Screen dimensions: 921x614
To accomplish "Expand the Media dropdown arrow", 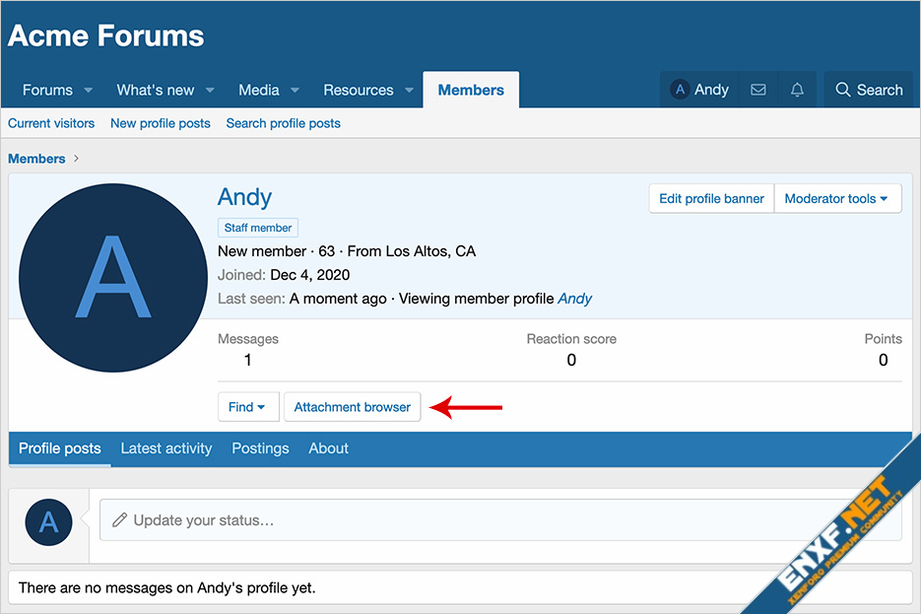I will pyautogui.click(x=296, y=91).
